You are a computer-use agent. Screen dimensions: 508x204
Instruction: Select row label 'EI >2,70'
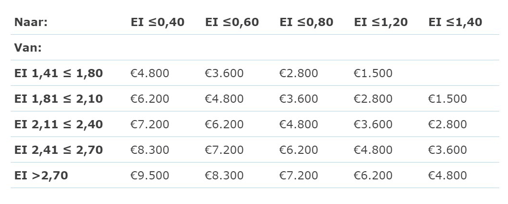point(41,176)
